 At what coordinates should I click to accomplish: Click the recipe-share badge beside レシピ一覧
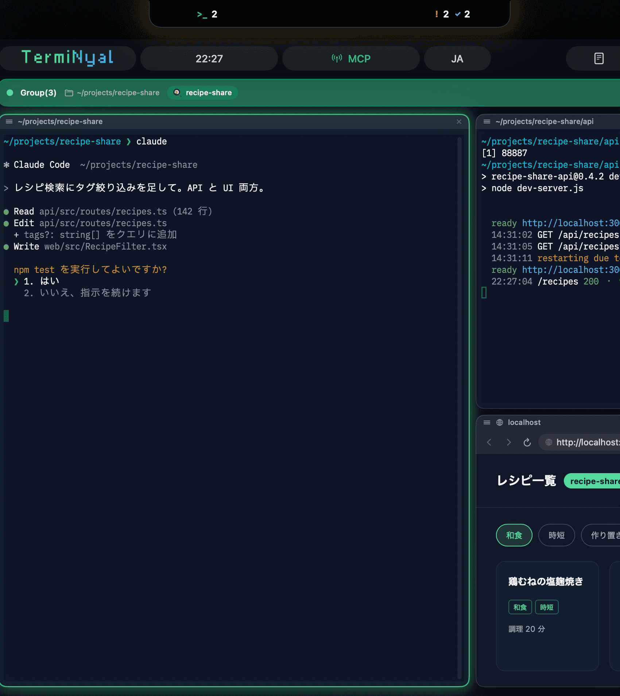point(592,481)
